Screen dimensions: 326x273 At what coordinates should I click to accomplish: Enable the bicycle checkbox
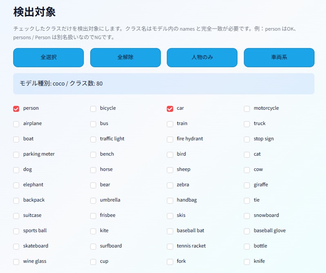(x=93, y=109)
